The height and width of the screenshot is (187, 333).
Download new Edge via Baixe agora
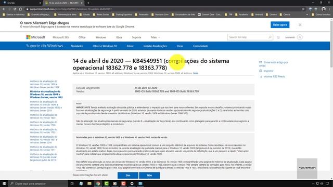pyautogui.click(x=280, y=25)
